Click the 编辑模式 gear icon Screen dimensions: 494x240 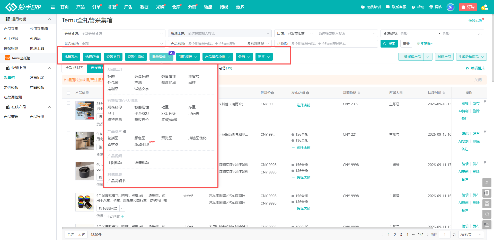(x=467, y=68)
